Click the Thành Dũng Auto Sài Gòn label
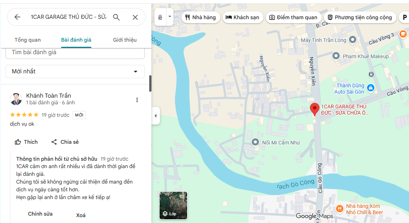Screen dimensions: 409x223 (x=350, y=89)
